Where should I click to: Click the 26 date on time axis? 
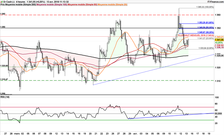click(x=113, y=134)
